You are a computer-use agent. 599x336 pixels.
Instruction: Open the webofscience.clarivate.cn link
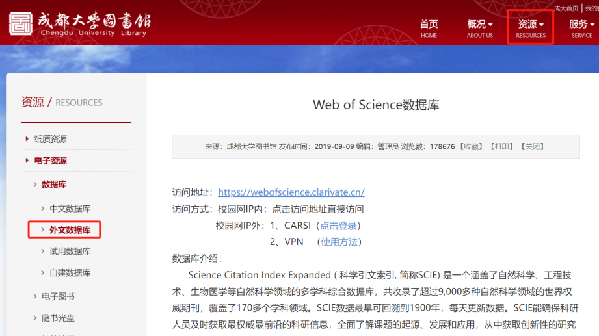click(291, 192)
